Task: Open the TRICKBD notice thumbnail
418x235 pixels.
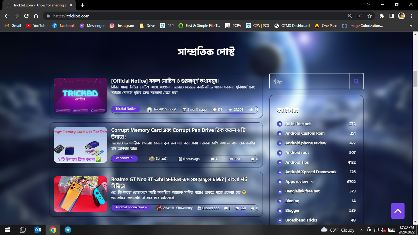Action: click(x=80, y=95)
